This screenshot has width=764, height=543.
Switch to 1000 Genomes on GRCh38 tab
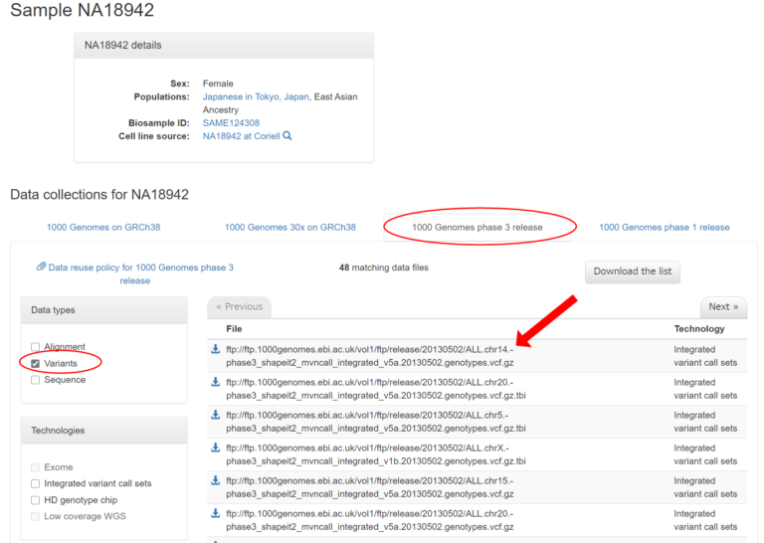tap(103, 227)
